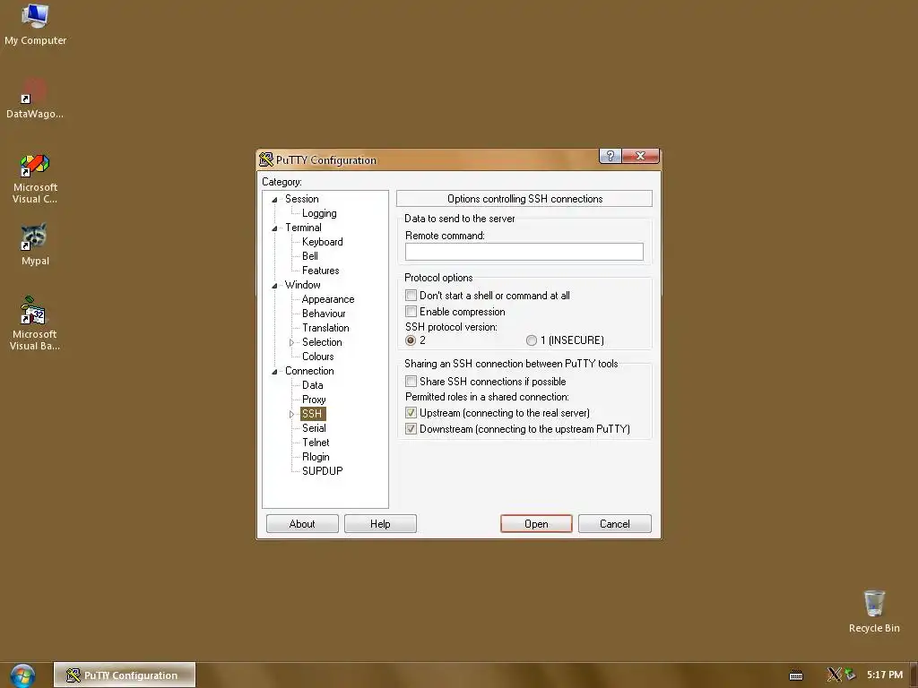The height and width of the screenshot is (688, 918).
Task: Click the Windows Start orb
Action: pyautogui.click(x=22, y=675)
